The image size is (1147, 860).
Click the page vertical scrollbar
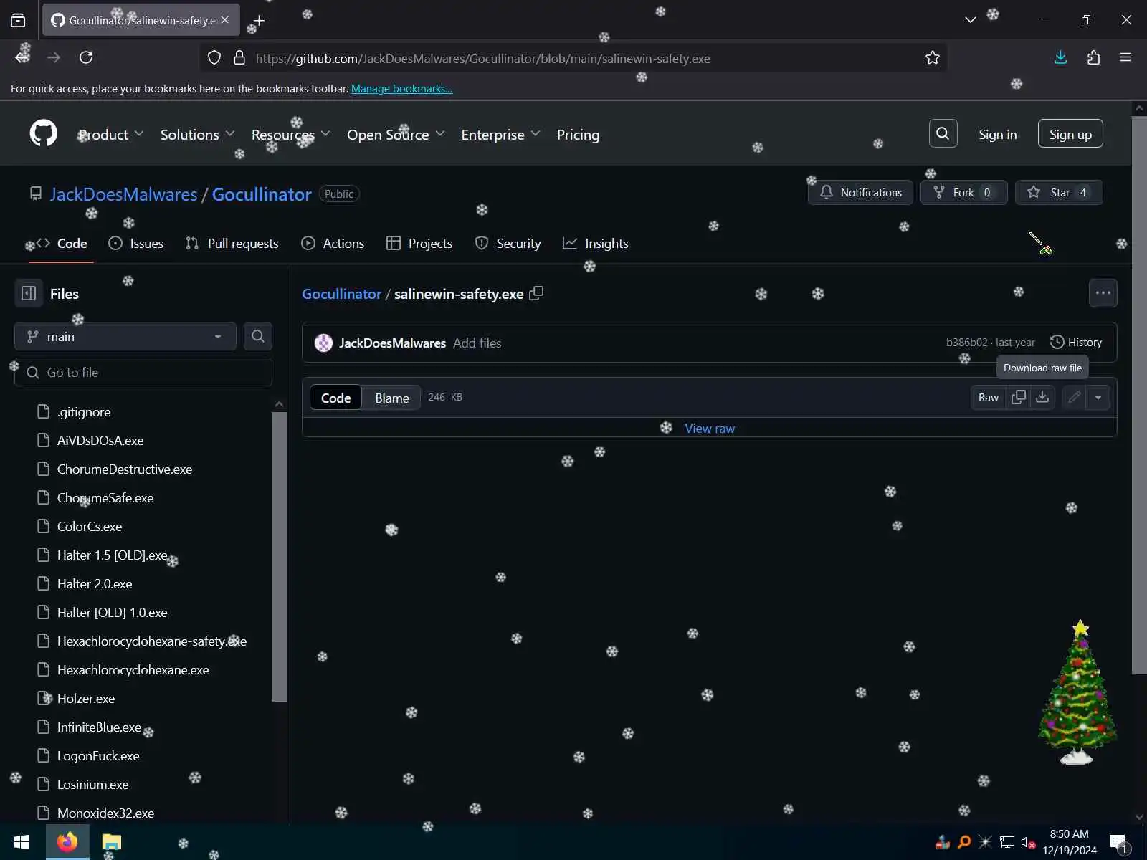1139,394
